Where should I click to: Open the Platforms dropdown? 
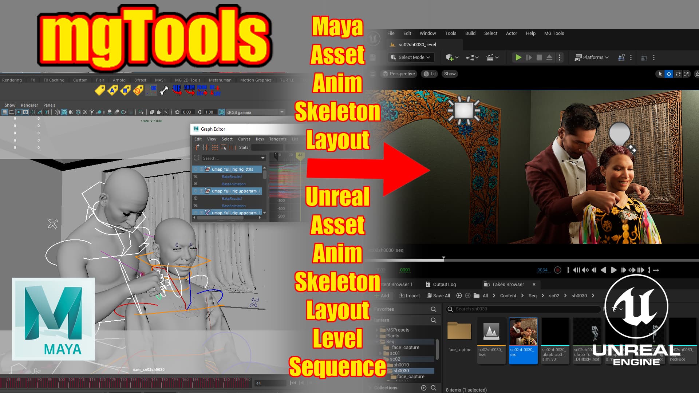coord(592,57)
